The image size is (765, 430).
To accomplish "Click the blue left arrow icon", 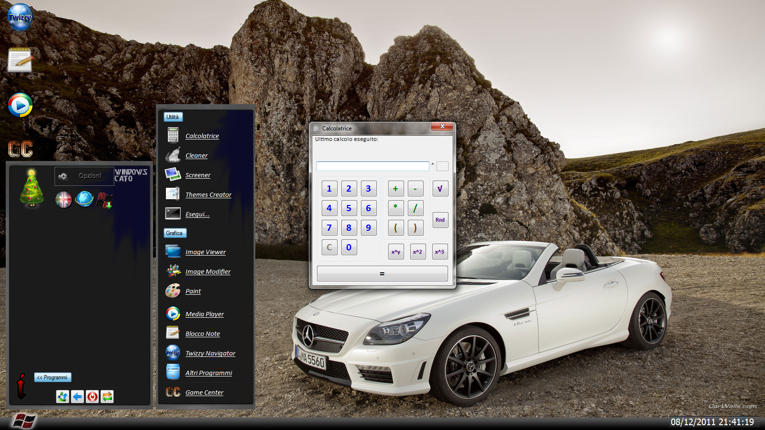I will tap(77, 397).
